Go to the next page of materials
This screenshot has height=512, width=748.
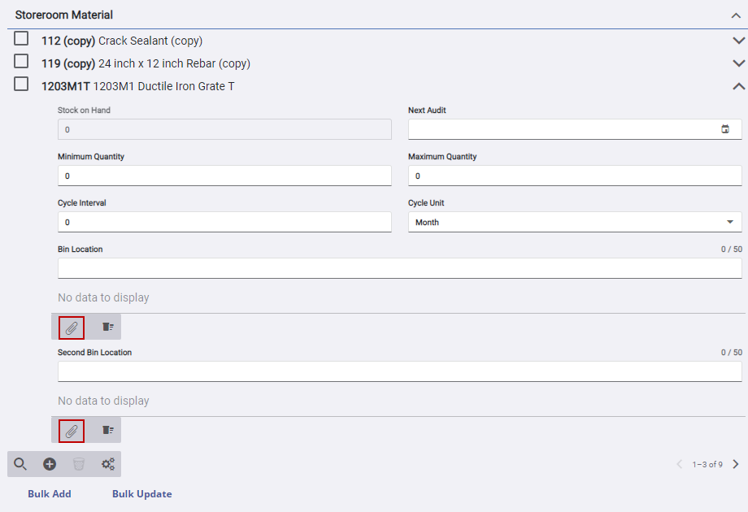point(736,463)
